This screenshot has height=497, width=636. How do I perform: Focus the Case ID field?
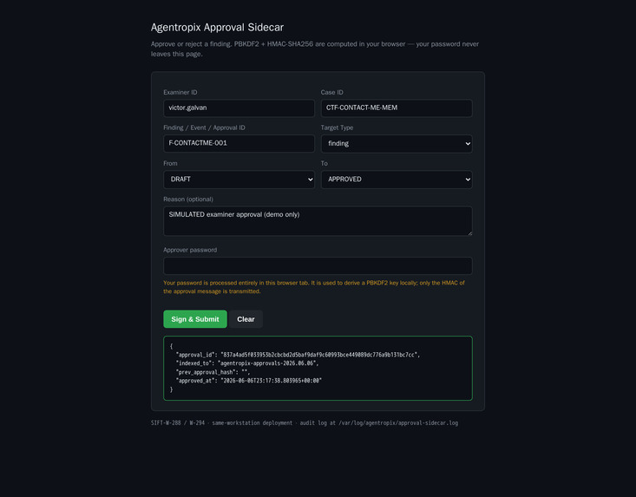[397, 108]
